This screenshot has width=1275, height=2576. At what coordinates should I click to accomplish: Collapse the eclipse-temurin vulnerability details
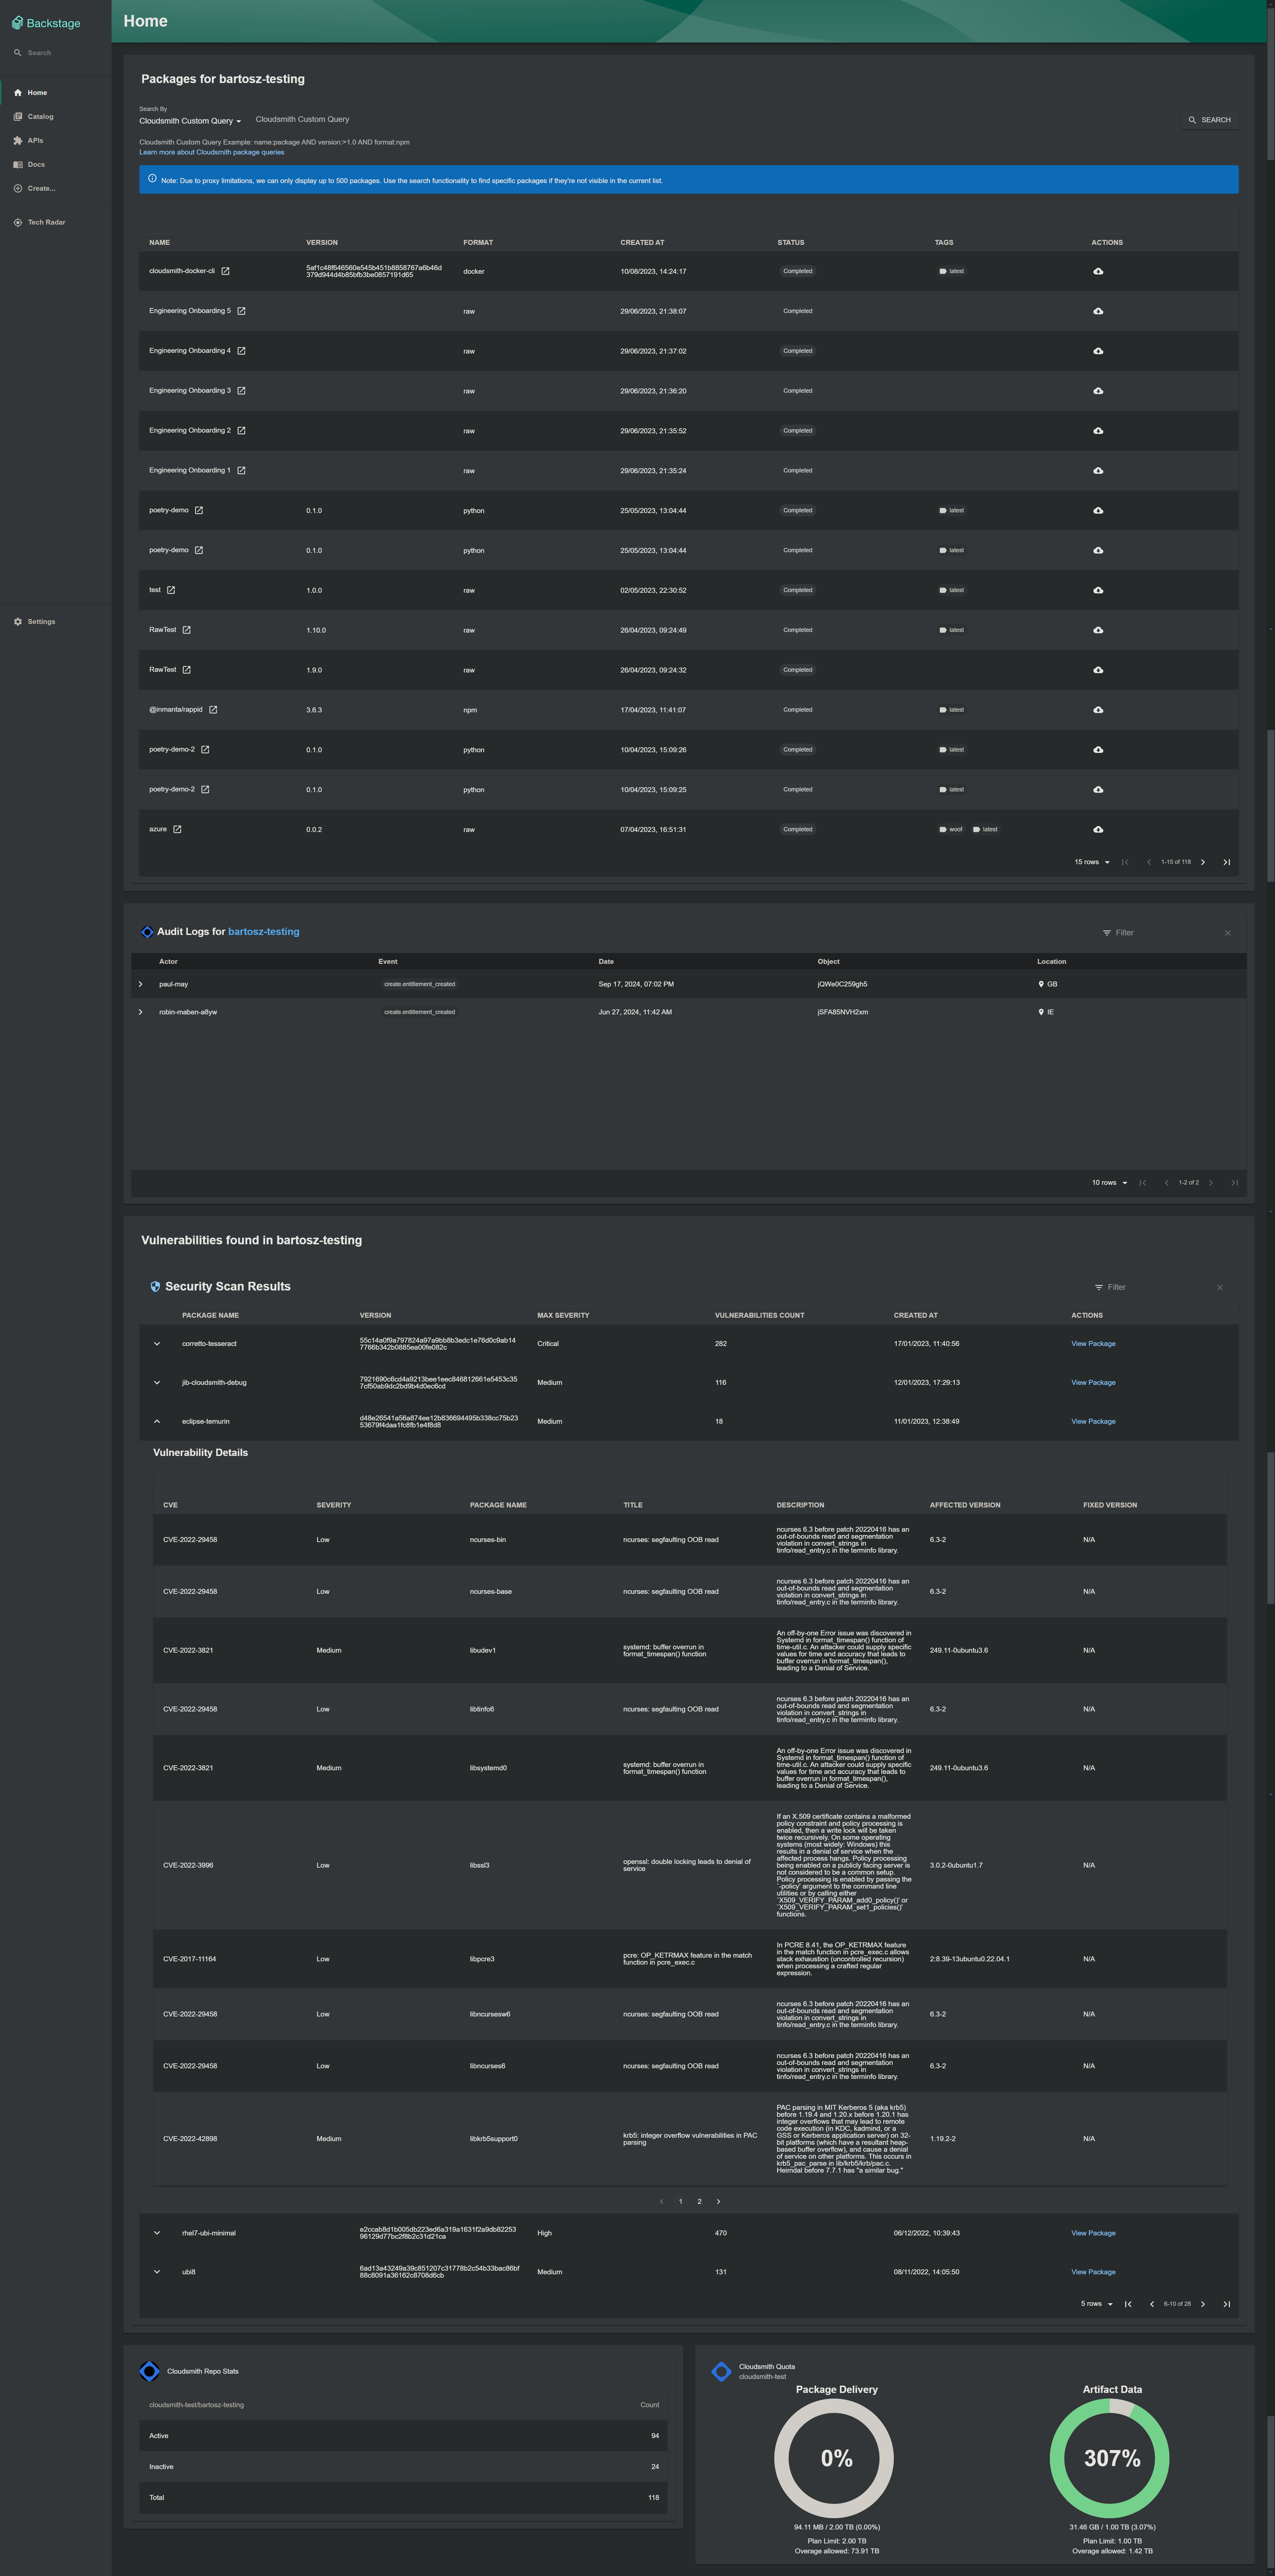(157, 1421)
